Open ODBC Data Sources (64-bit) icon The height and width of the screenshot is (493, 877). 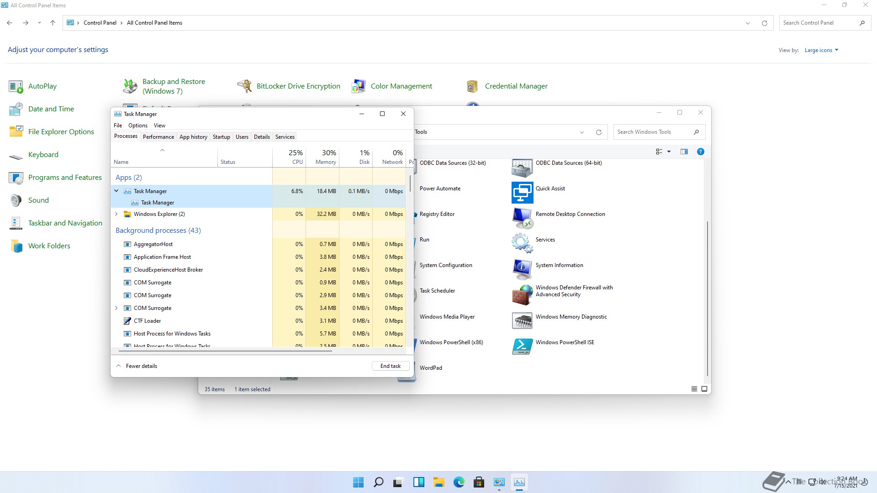coord(522,168)
